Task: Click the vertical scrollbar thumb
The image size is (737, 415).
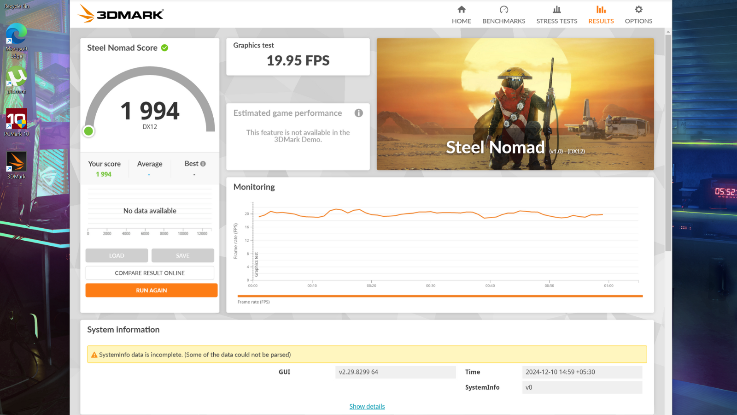Action: click(x=668, y=143)
